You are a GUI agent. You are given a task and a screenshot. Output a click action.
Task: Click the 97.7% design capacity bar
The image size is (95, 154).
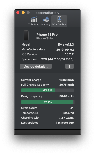click(x=48, y=102)
